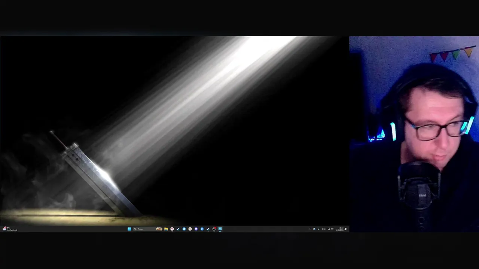Open the Windows Start menu
This screenshot has width=479, height=269.
coord(129,229)
